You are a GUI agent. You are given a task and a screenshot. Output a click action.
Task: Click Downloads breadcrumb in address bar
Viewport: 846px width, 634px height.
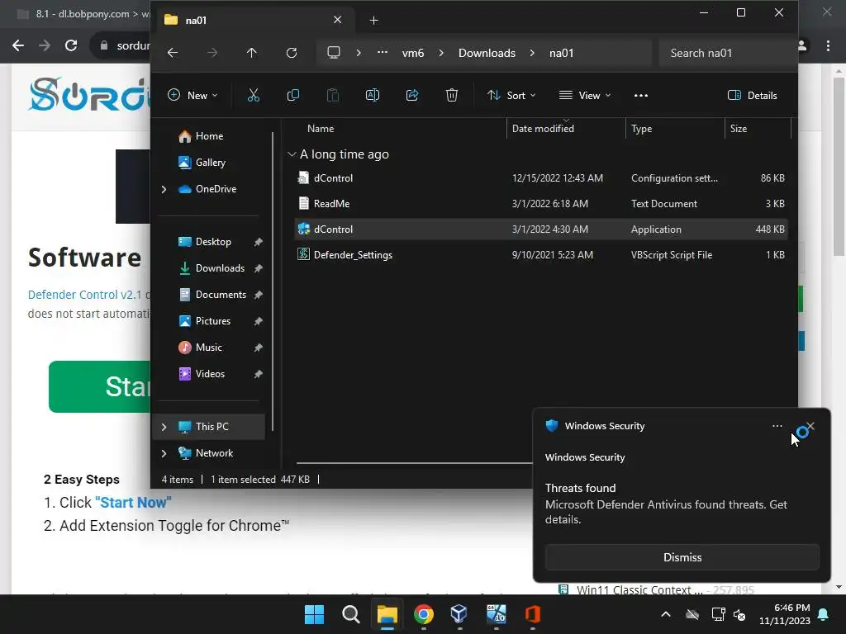487,53
